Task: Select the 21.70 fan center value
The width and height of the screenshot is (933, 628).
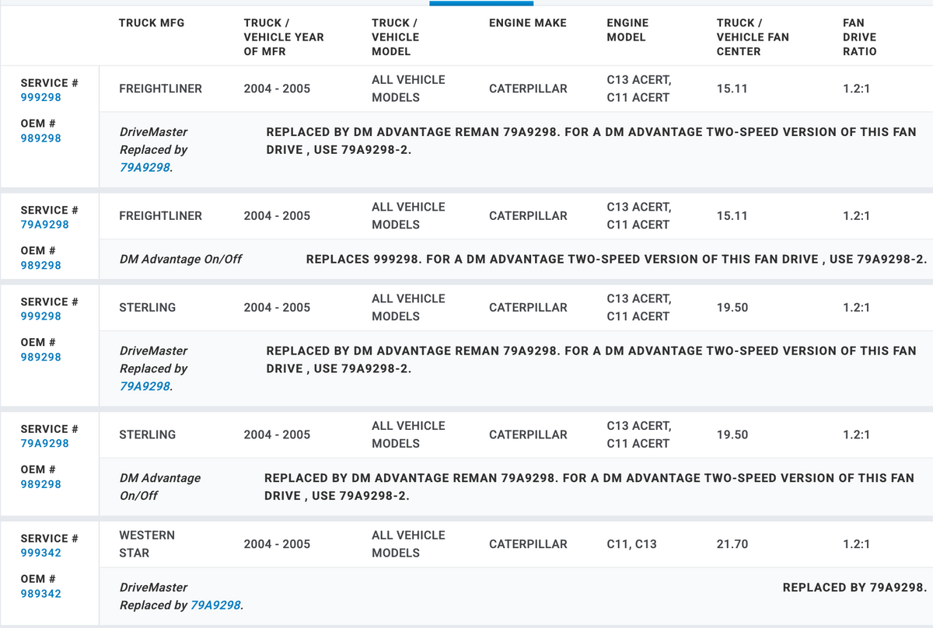Action: coord(732,544)
